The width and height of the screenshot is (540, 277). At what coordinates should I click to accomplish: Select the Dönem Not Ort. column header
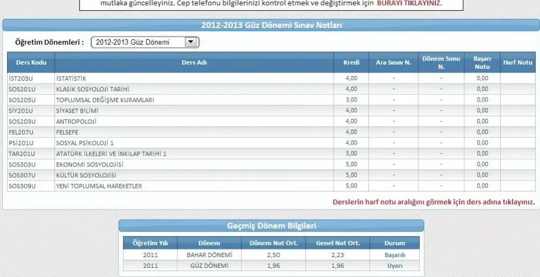tap(273, 243)
